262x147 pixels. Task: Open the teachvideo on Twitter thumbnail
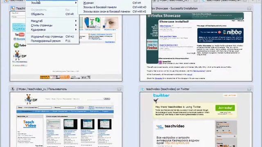pyautogui.click(x=196, y=120)
